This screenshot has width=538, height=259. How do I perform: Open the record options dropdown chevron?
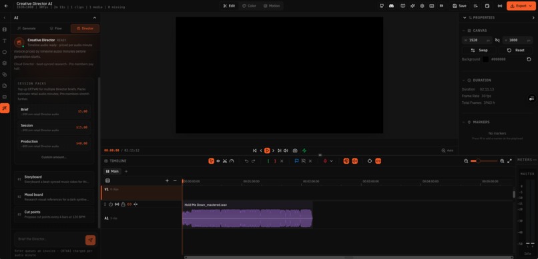pyautogui.click(x=331, y=161)
